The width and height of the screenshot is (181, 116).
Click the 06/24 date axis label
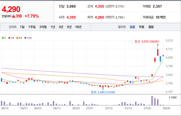tap(76, 109)
